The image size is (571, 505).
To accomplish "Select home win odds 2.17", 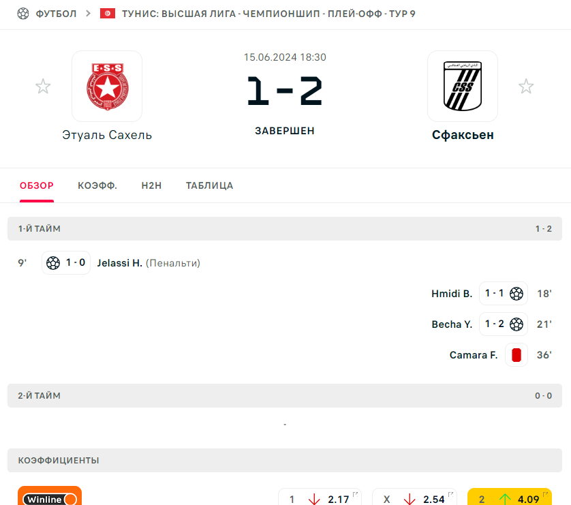I will [320, 498].
